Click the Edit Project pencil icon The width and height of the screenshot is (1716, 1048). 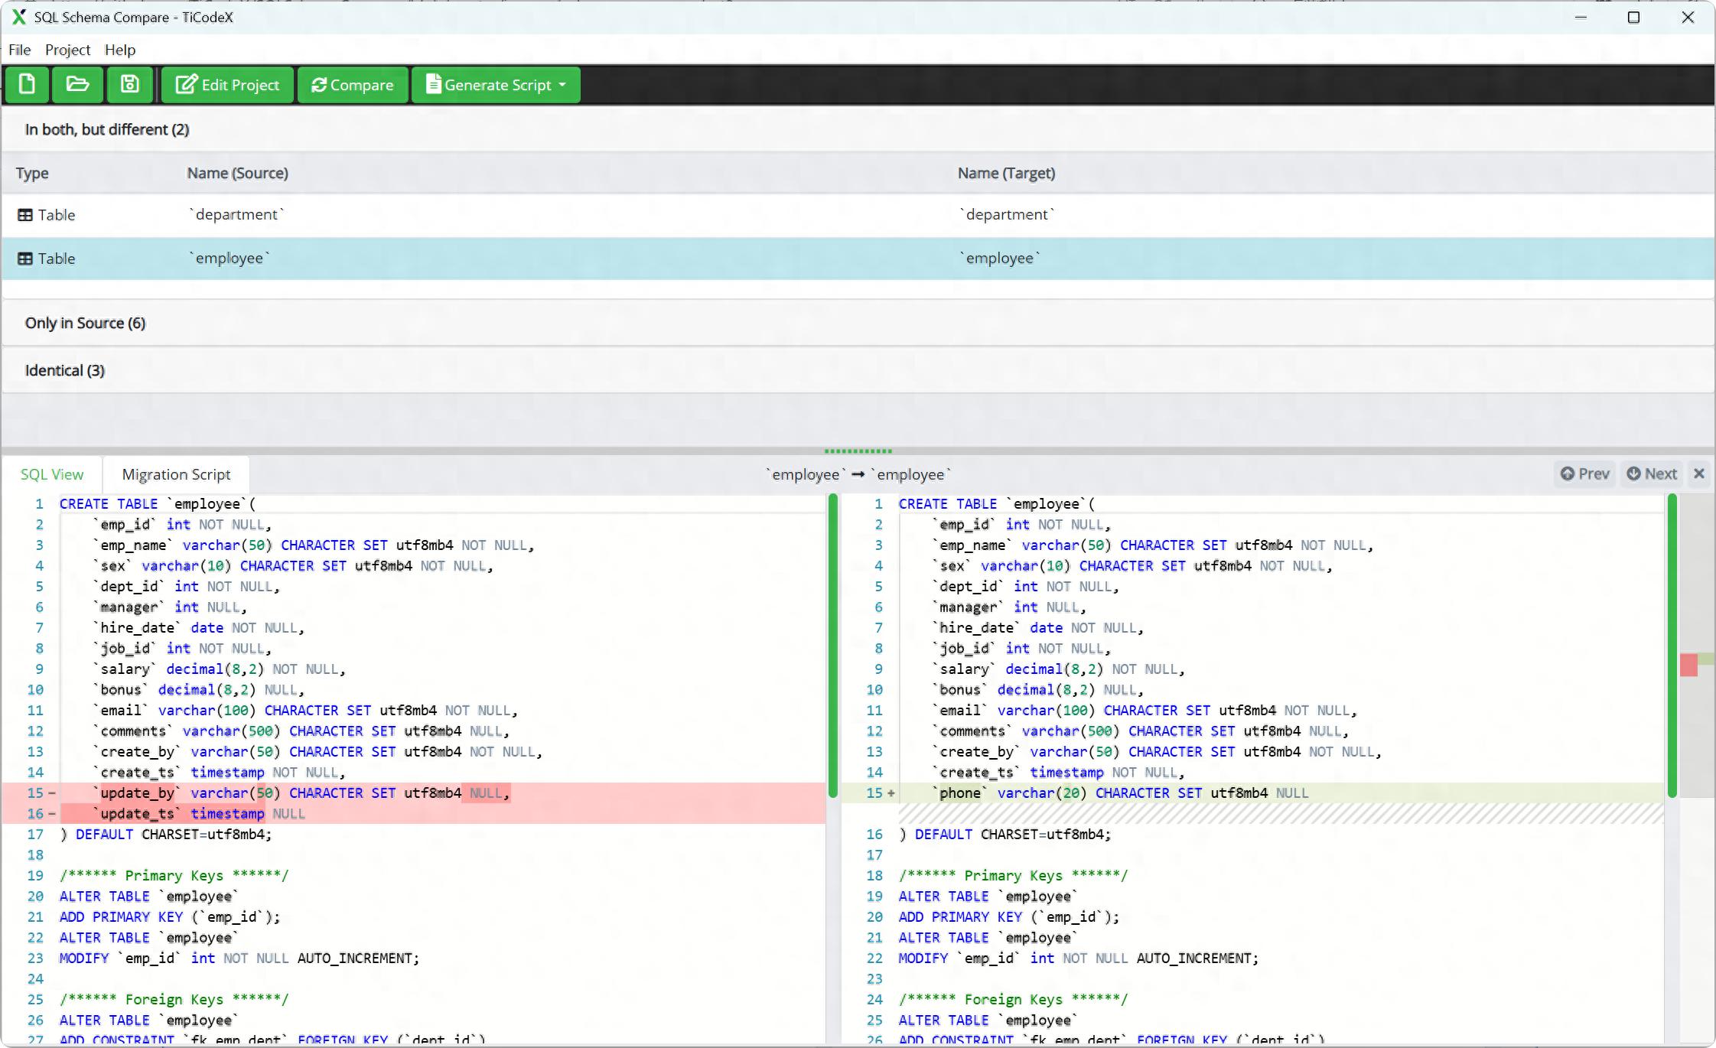(186, 84)
